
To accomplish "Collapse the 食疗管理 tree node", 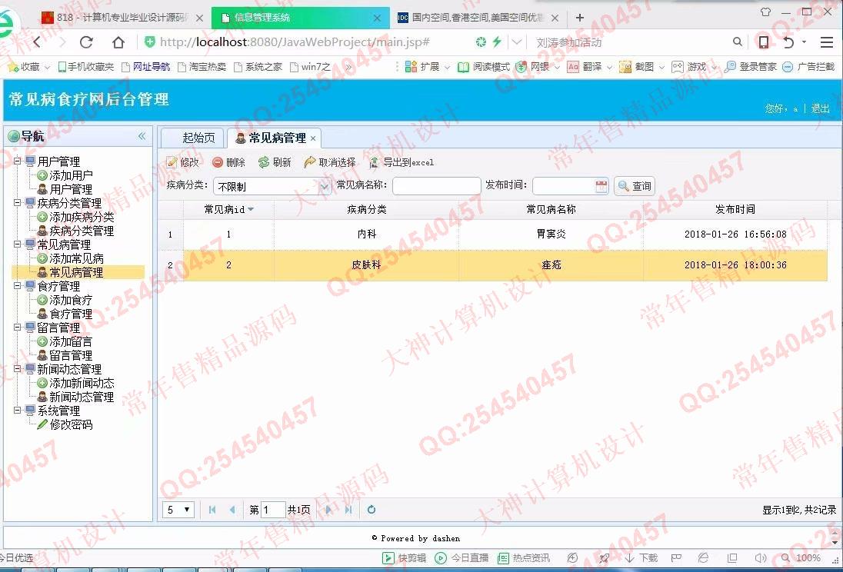I will coord(18,285).
